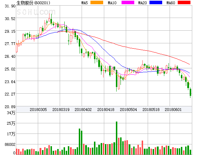This screenshot has height=155, width=212.
Task: Click the 20180305 date label
Action: (38, 110)
